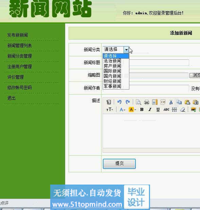Viewport: 200px width, 210px height.
Task: Click the insert image icon
Action: (194, 110)
